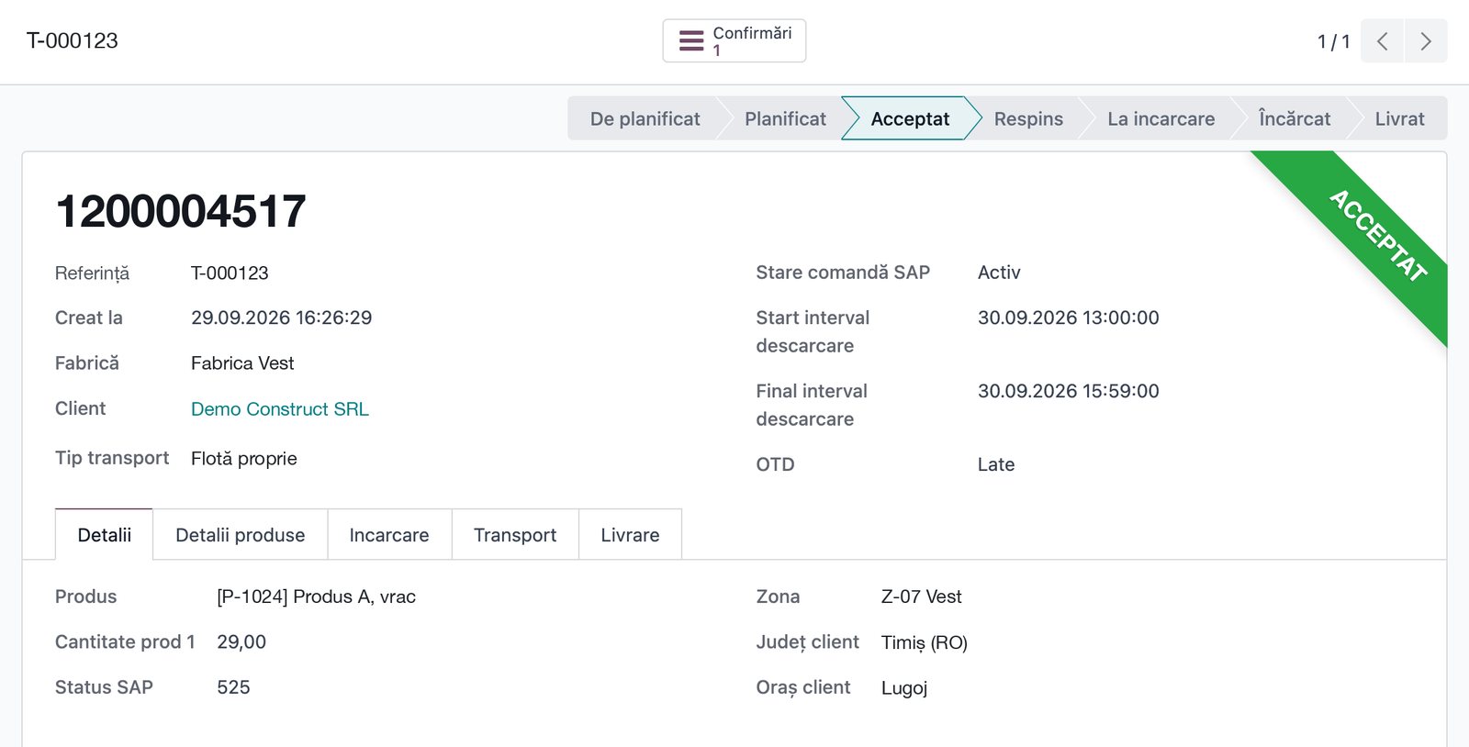Select the Acceptat status stage
Viewport: 1469px width, 747px height.
point(910,118)
